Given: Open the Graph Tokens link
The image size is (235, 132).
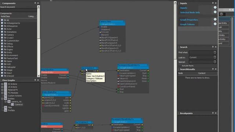Looking at the screenshot, I should 187,24.
